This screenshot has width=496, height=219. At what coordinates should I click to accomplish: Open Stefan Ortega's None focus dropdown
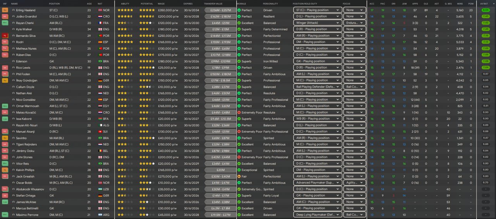point(354,196)
